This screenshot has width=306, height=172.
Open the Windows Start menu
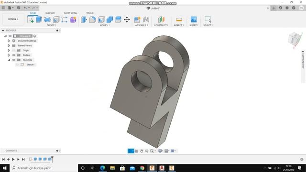click(x=5, y=168)
